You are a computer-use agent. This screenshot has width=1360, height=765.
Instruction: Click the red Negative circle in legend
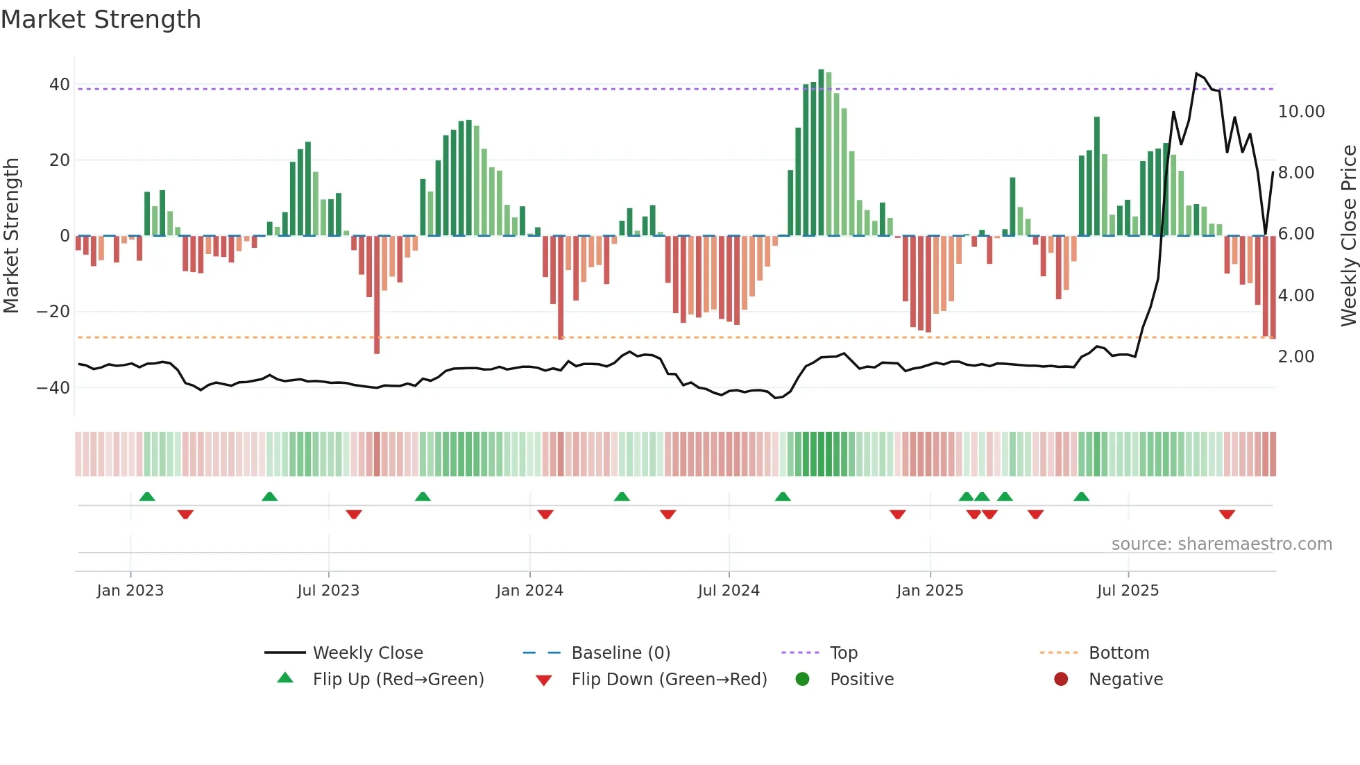click(x=1061, y=679)
